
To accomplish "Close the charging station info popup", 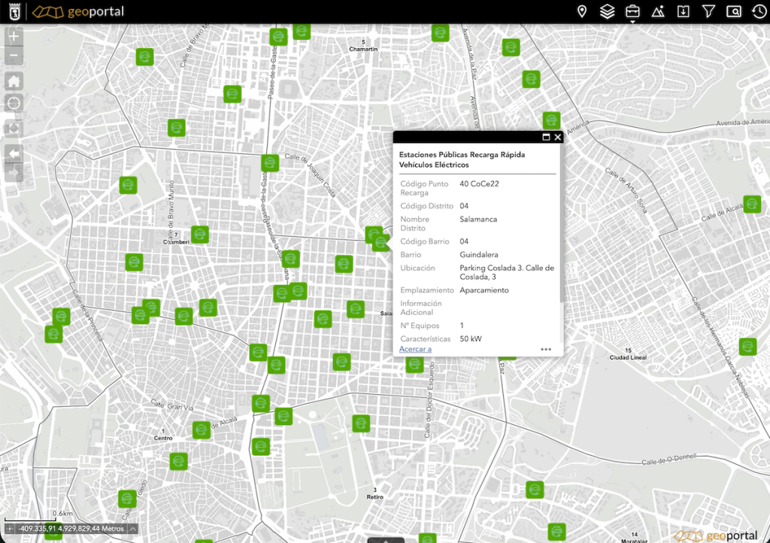I will point(558,137).
